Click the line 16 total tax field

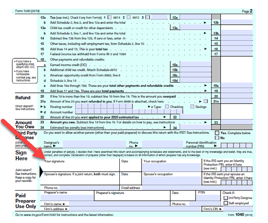pyautogui.click(x=237, y=49)
